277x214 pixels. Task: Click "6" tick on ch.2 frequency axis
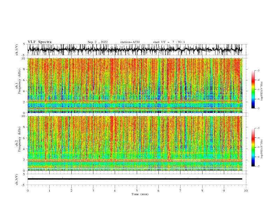click(24, 138)
